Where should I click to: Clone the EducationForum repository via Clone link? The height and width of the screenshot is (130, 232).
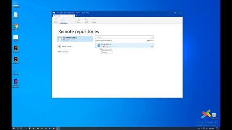click(152, 47)
